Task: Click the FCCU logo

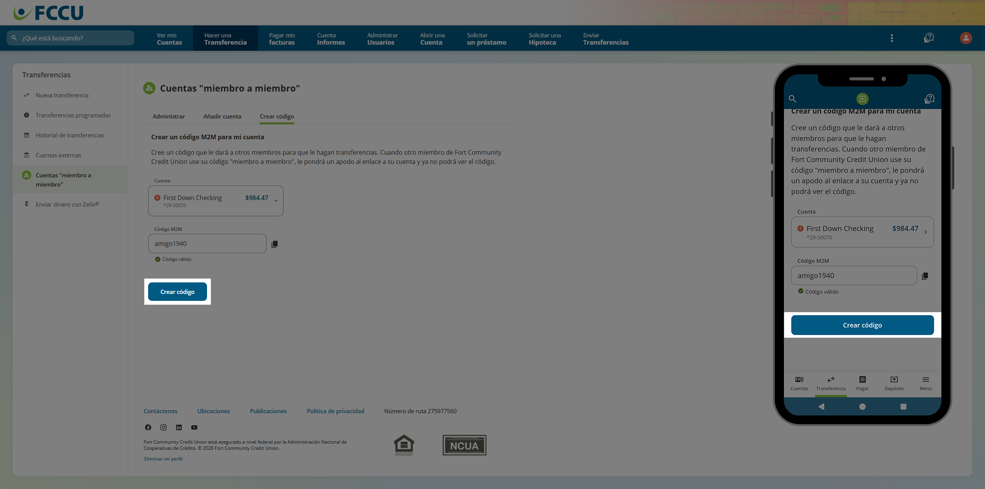Action: (x=48, y=13)
